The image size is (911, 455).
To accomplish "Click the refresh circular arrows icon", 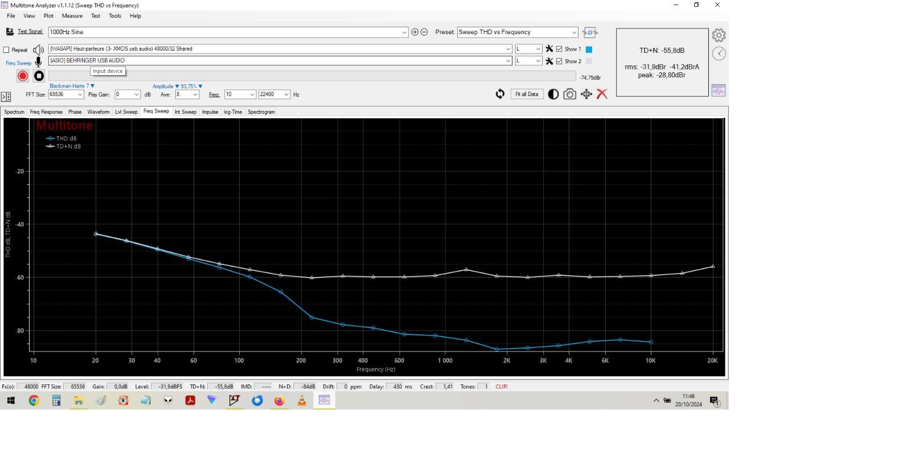I will point(500,94).
